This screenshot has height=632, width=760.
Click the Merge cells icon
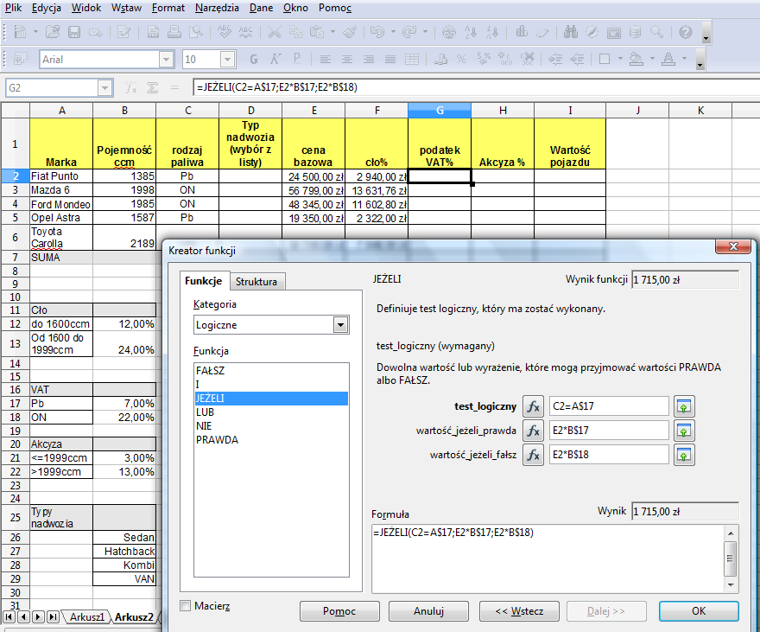[x=411, y=59]
